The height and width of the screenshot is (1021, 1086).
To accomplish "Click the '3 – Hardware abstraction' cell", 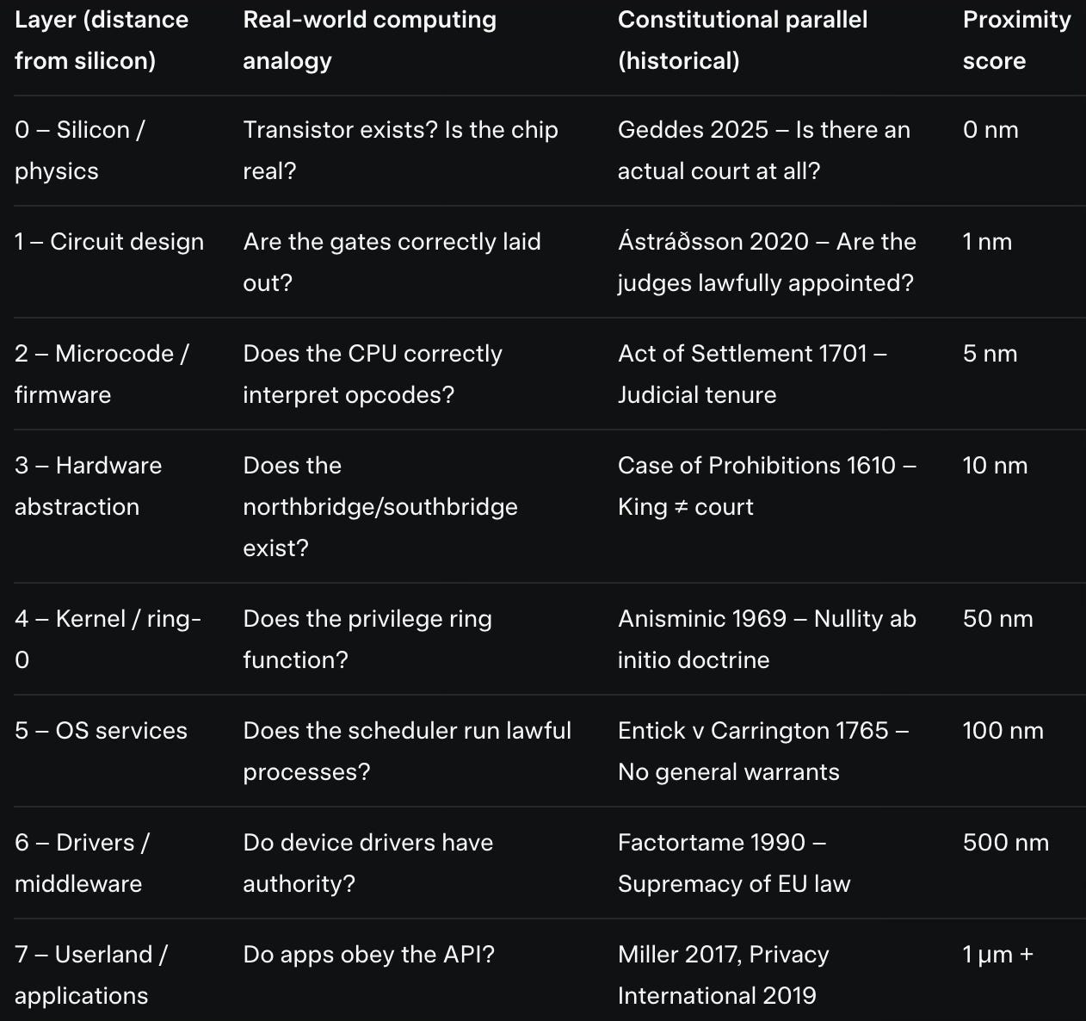I will [88, 486].
